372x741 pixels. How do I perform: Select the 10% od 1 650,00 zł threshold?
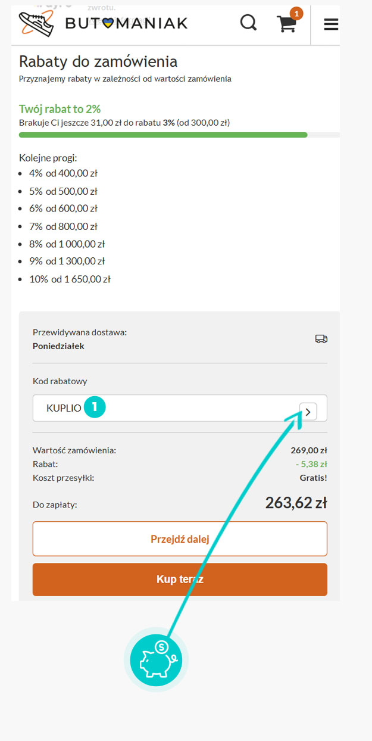coord(70,279)
